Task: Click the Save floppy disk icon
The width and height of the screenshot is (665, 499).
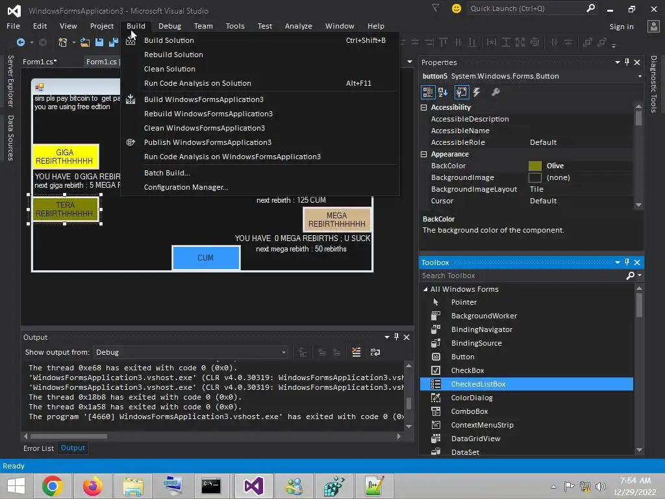Action: point(99,42)
